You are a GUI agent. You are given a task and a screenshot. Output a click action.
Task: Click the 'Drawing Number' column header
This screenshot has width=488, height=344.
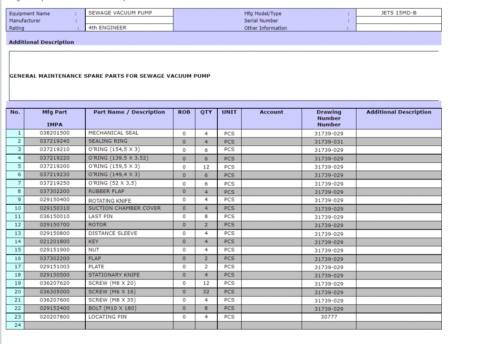point(329,118)
